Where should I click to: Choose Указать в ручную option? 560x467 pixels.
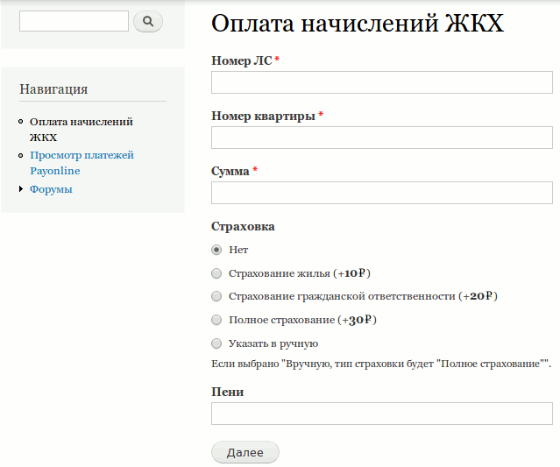click(216, 343)
